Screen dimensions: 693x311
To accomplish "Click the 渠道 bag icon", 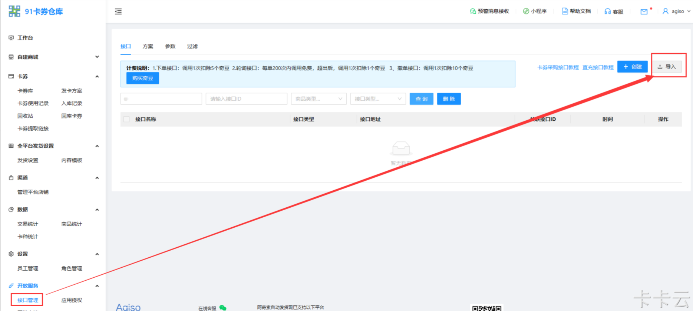I will 11,178.
